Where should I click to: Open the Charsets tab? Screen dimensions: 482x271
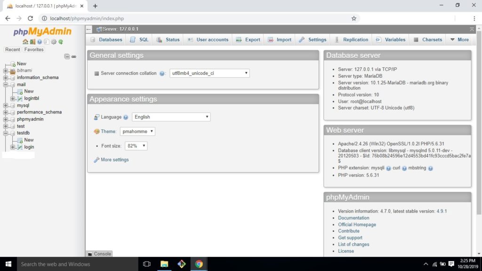pyautogui.click(x=427, y=40)
